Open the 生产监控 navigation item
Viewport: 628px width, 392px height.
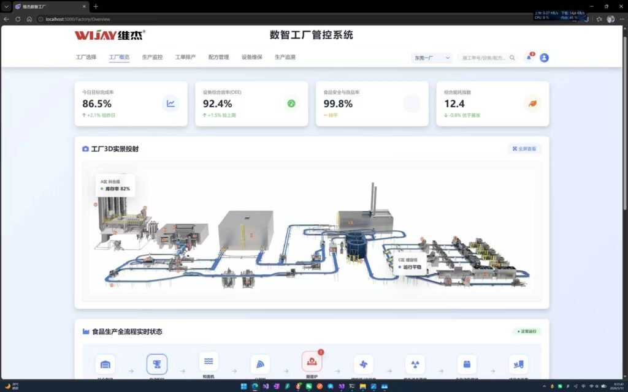point(152,57)
